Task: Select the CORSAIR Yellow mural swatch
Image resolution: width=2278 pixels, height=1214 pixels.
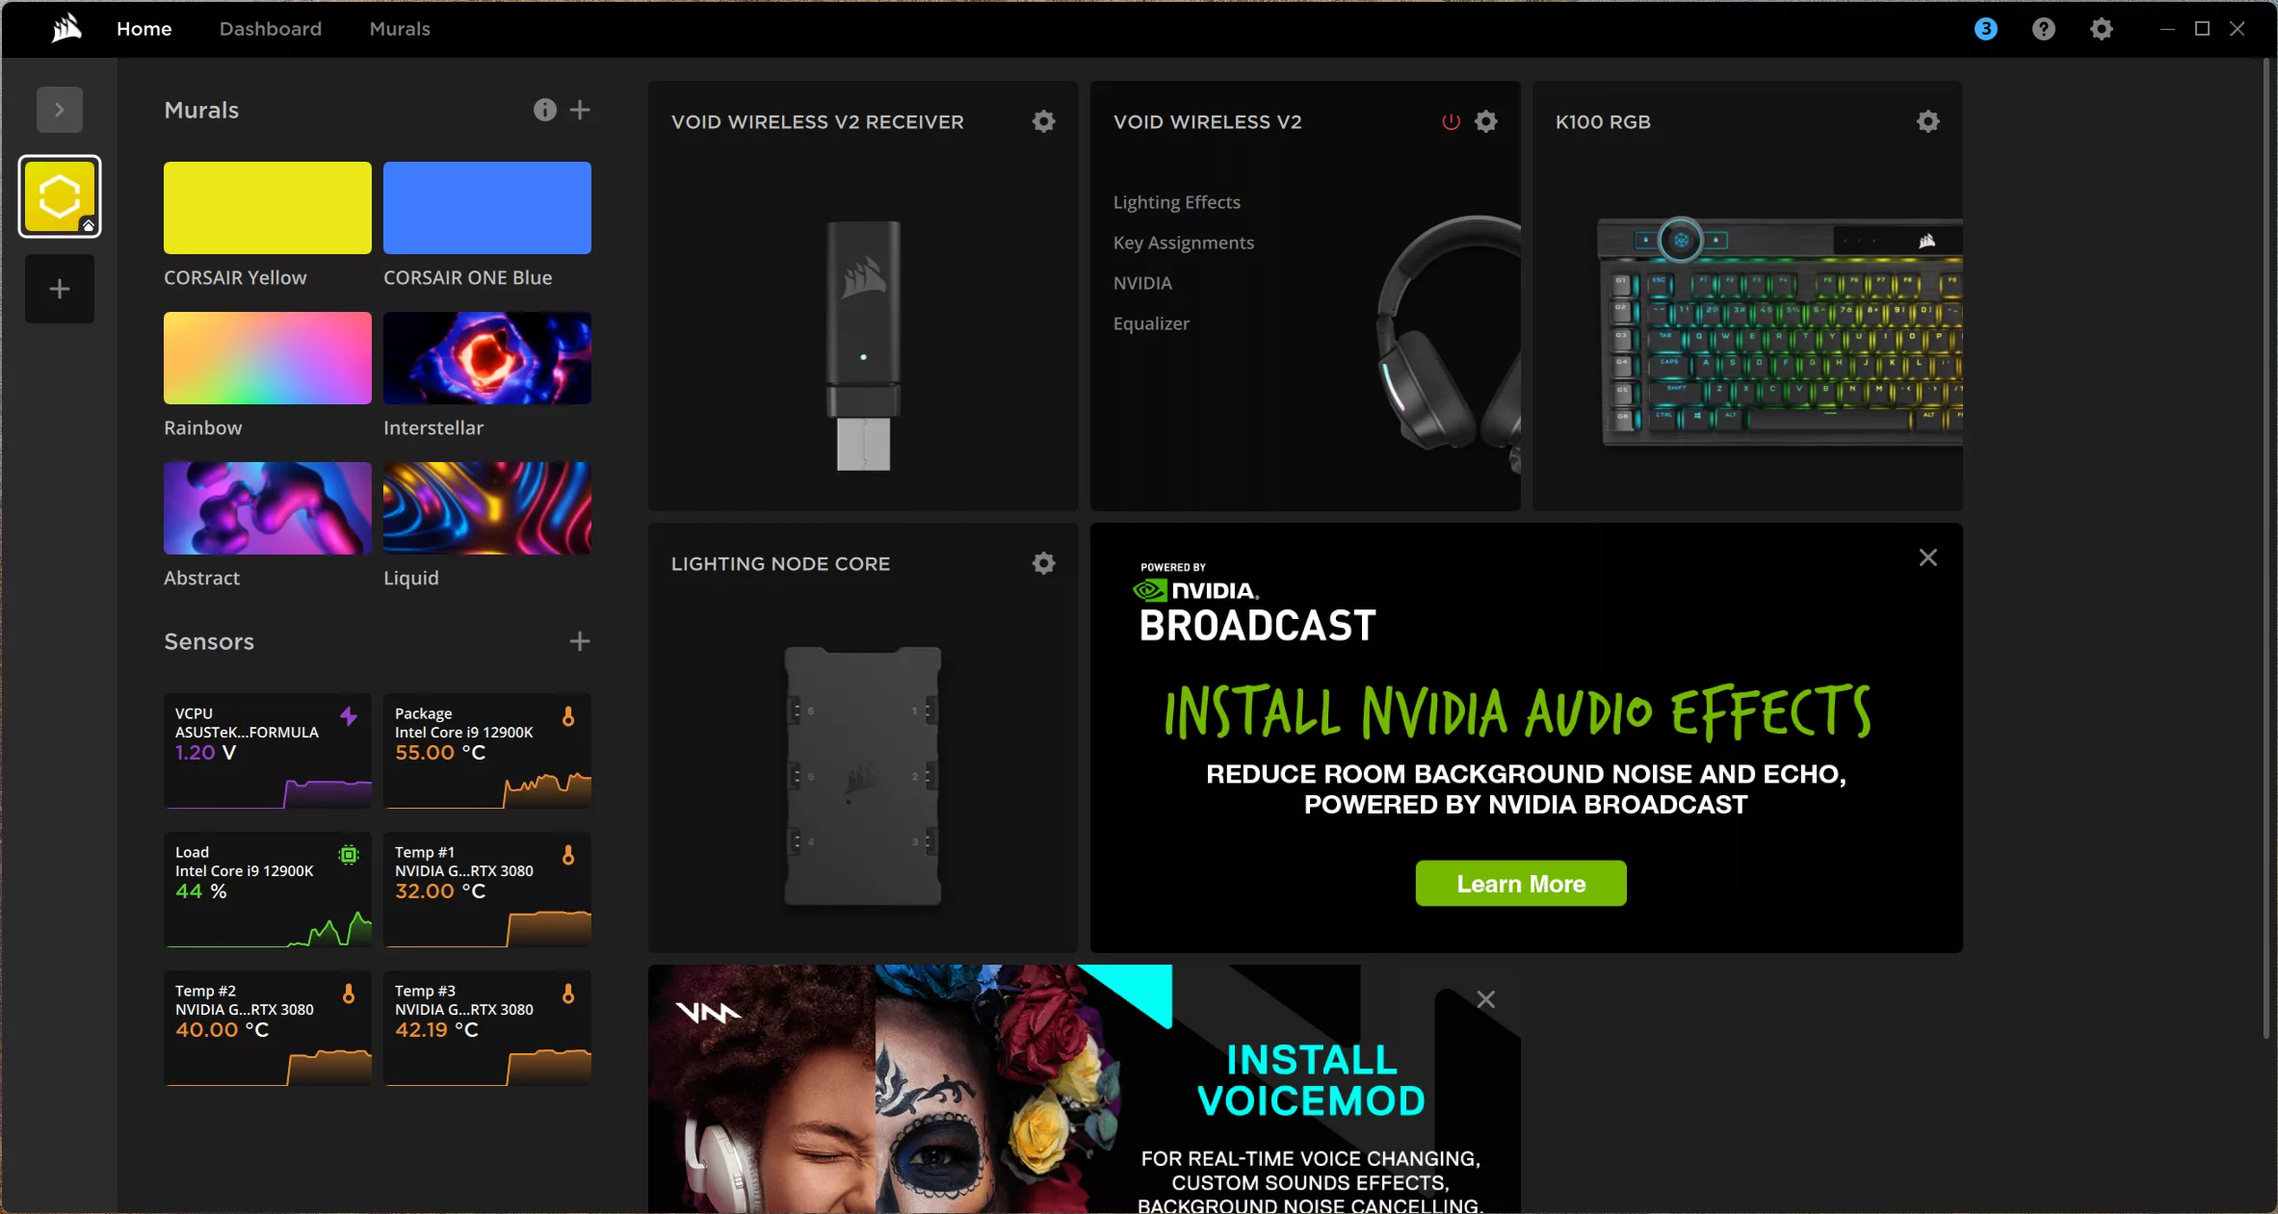Action: click(x=268, y=208)
